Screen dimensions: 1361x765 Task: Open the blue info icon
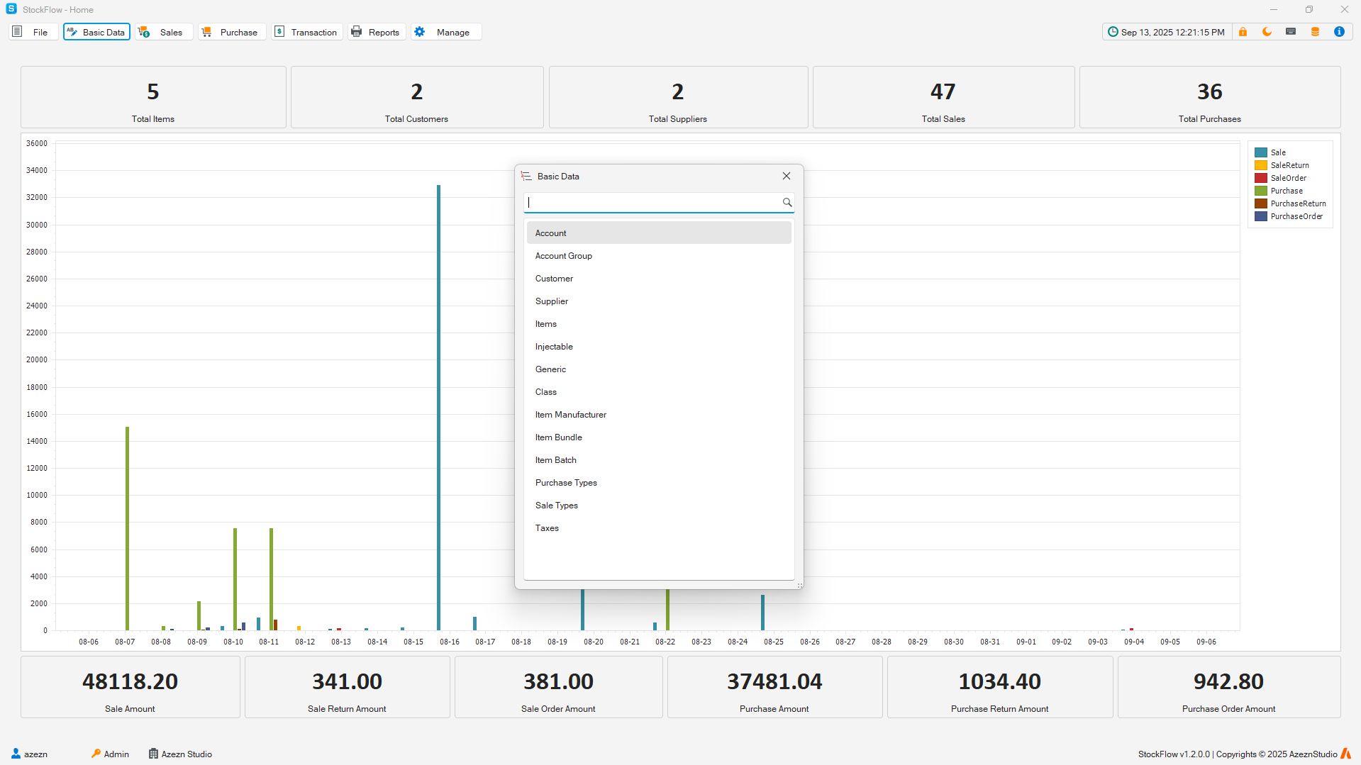click(1339, 32)
